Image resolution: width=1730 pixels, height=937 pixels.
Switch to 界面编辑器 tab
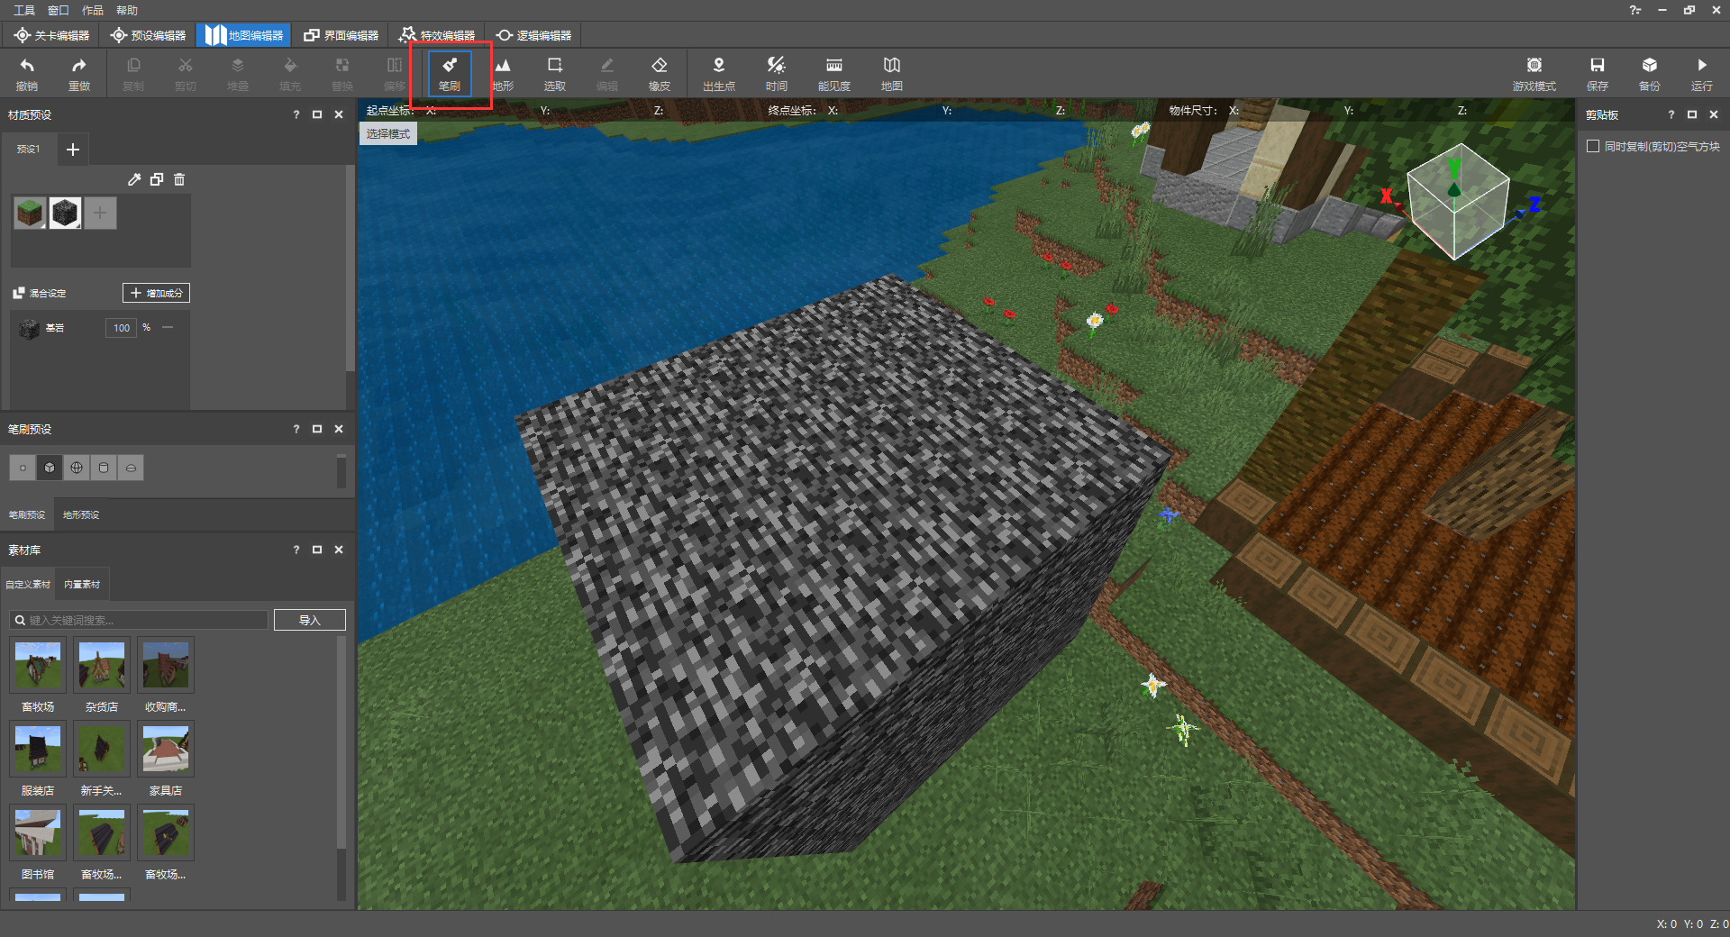pyautogui.click(x=341, y=35)
